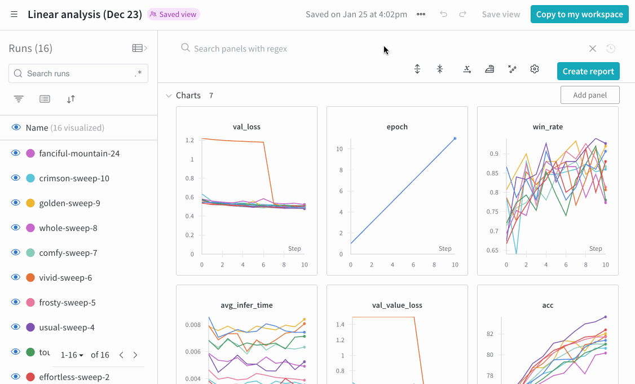The width and height of the screenshot is (635, 384).
Task: Clear the panel search with X
Action: pos(593,49)
